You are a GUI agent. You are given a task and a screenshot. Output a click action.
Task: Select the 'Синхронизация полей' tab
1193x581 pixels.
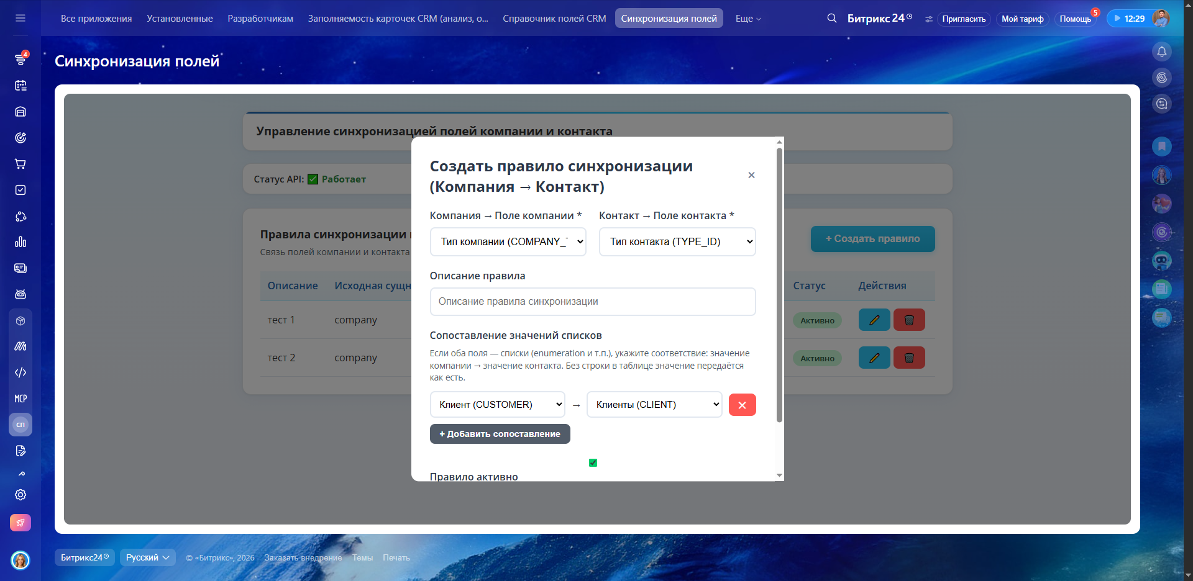pos(669,19)
